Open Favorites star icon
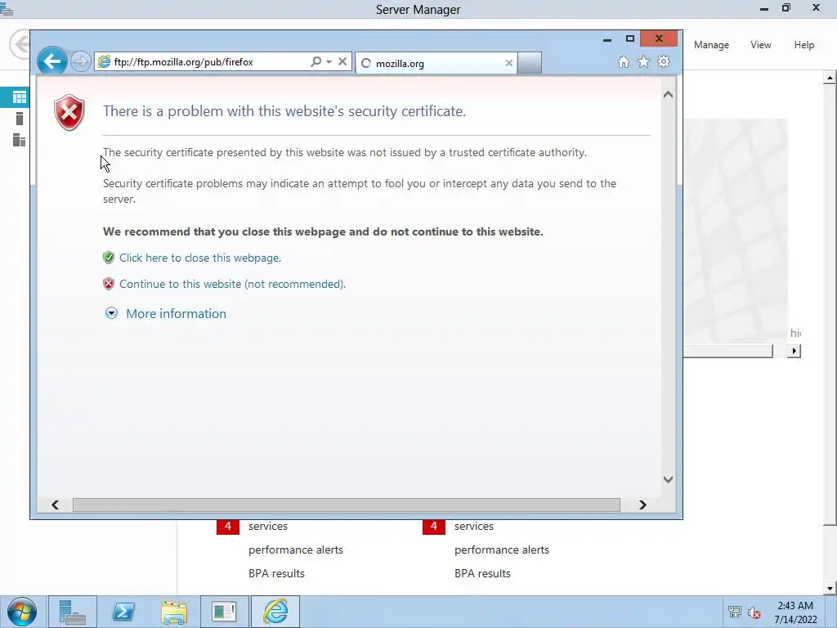Viewport: 837px width, 628px height. 644,62
